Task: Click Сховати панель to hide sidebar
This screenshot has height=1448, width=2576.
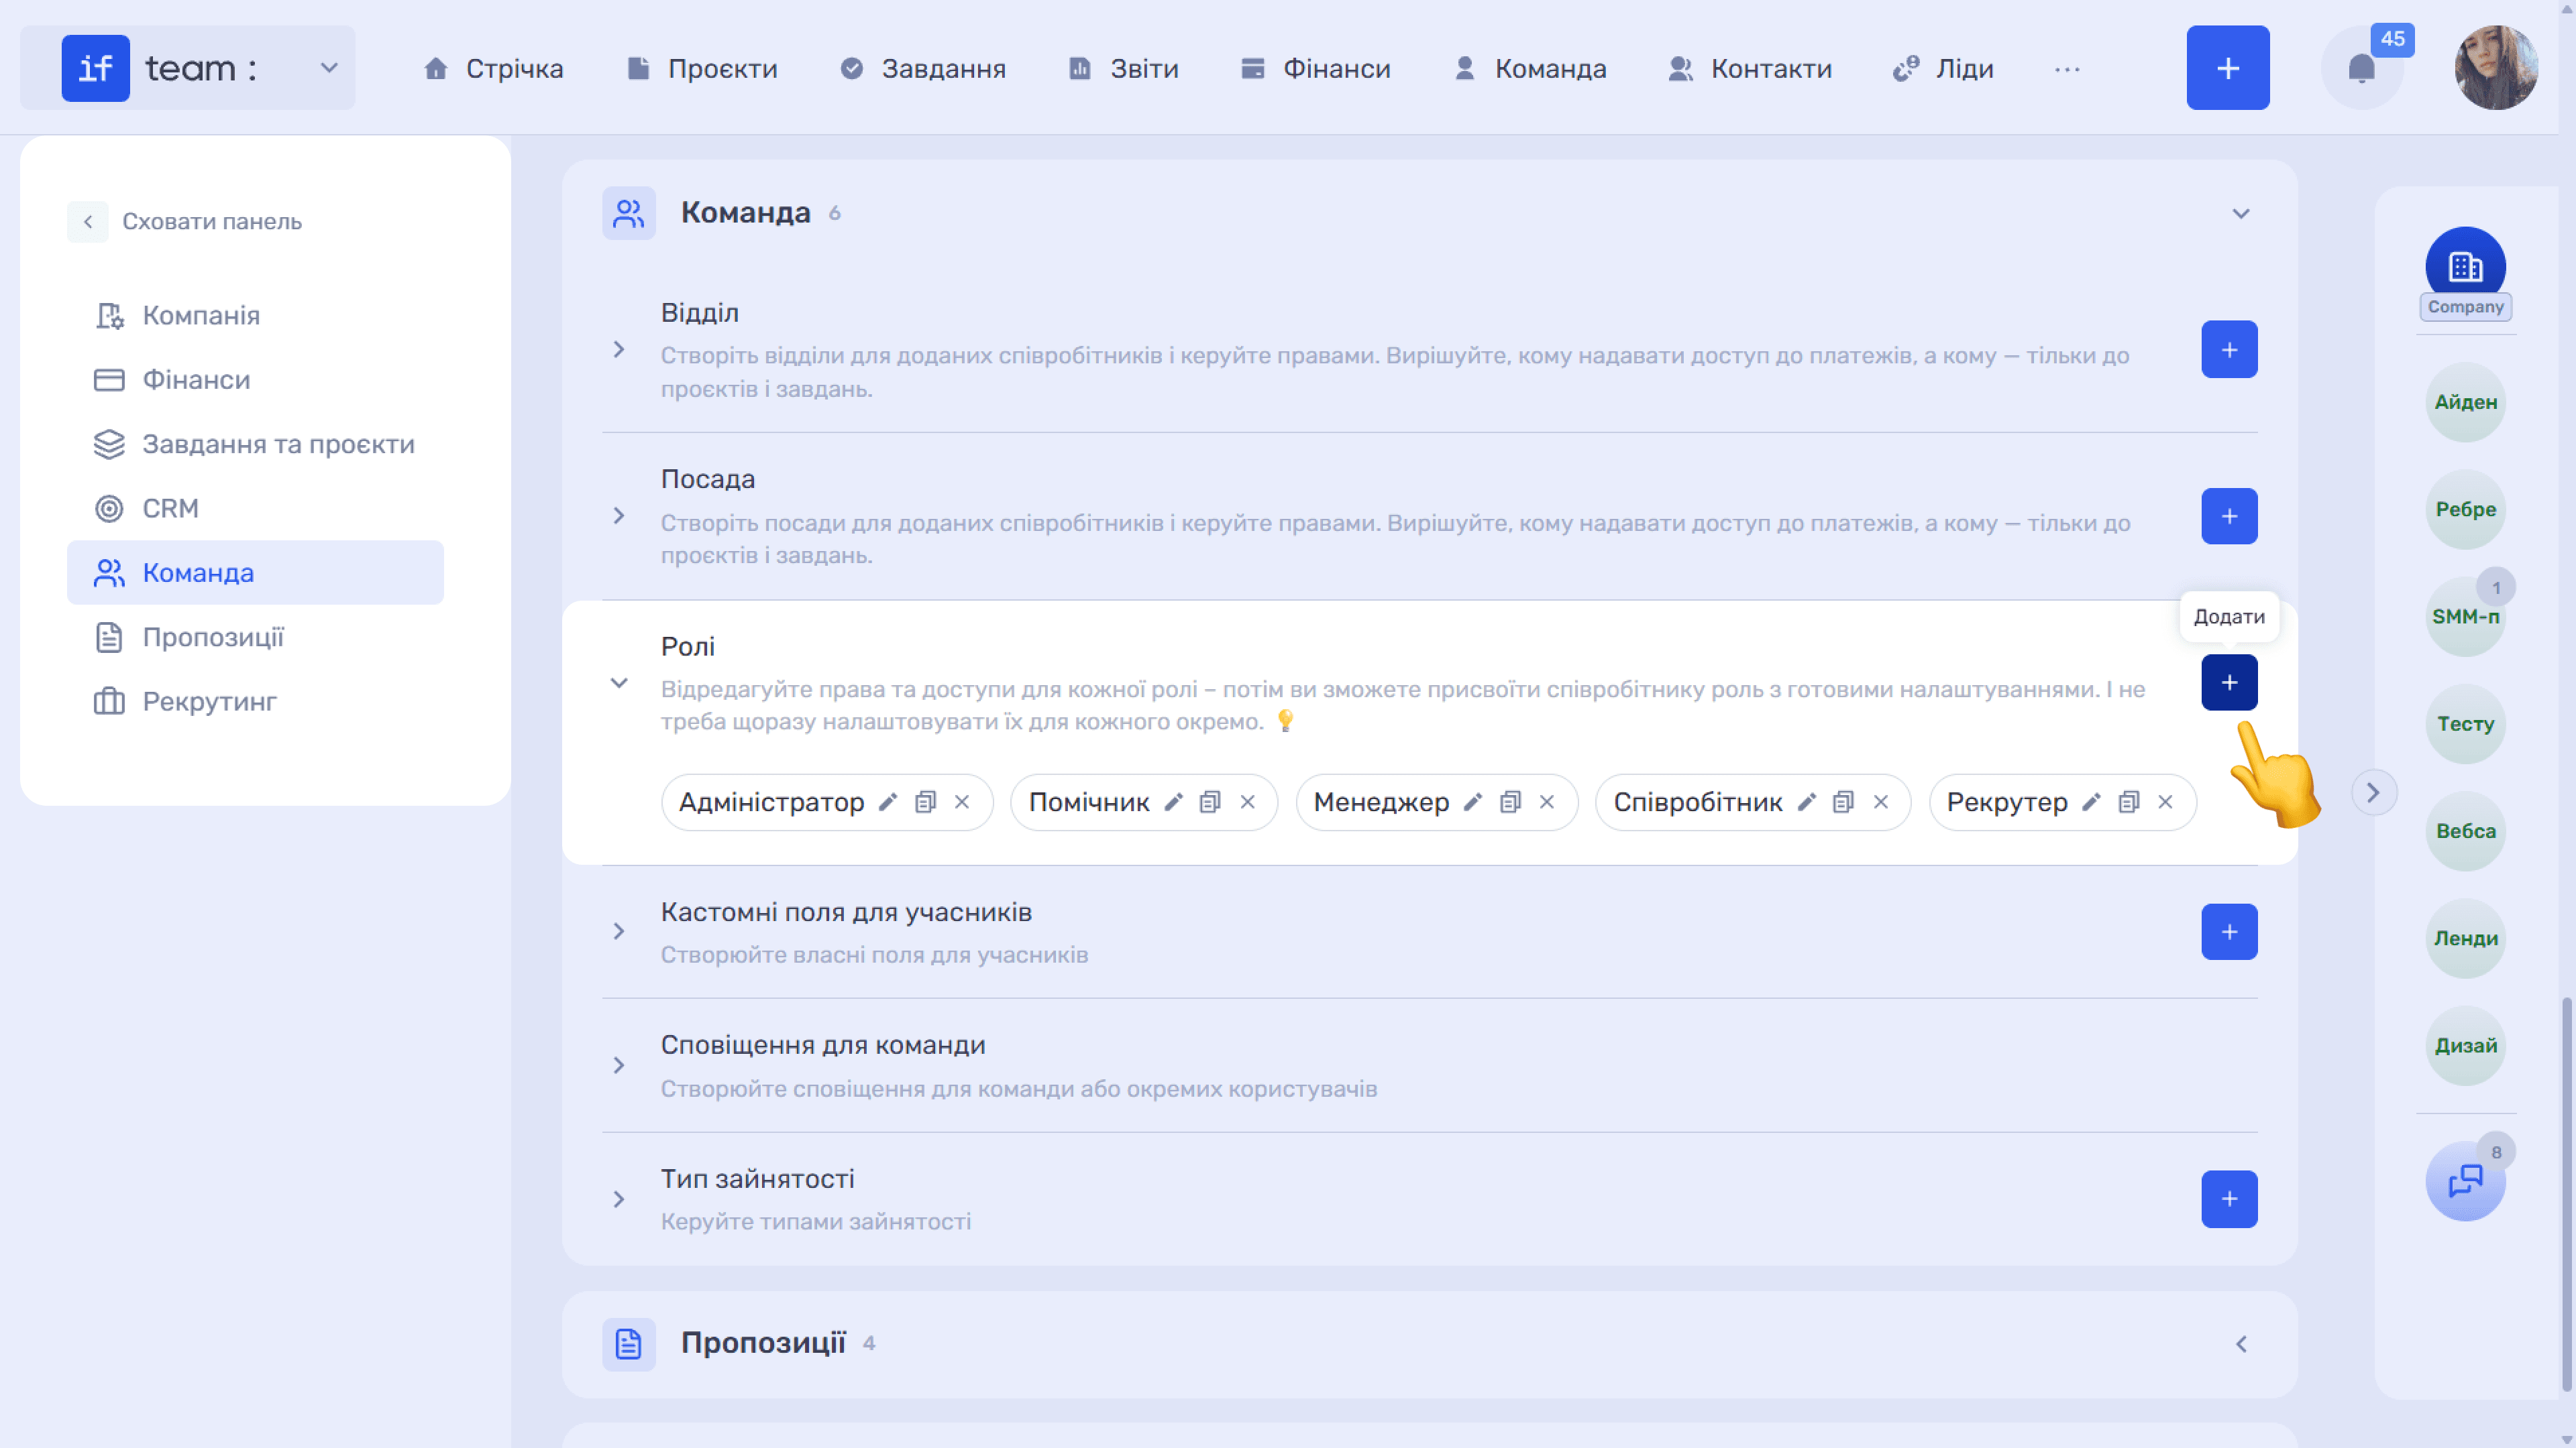Action: pos(184,222)
